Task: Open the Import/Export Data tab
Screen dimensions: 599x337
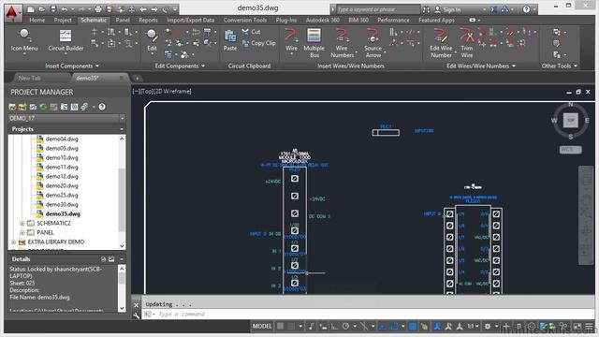Action: (190, 20)
